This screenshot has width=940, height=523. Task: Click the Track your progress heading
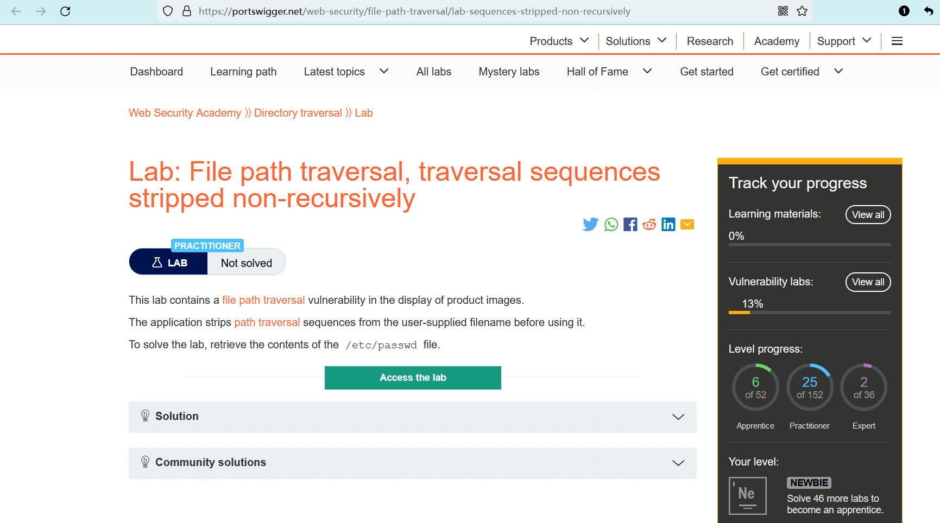(x=797, y=183)
